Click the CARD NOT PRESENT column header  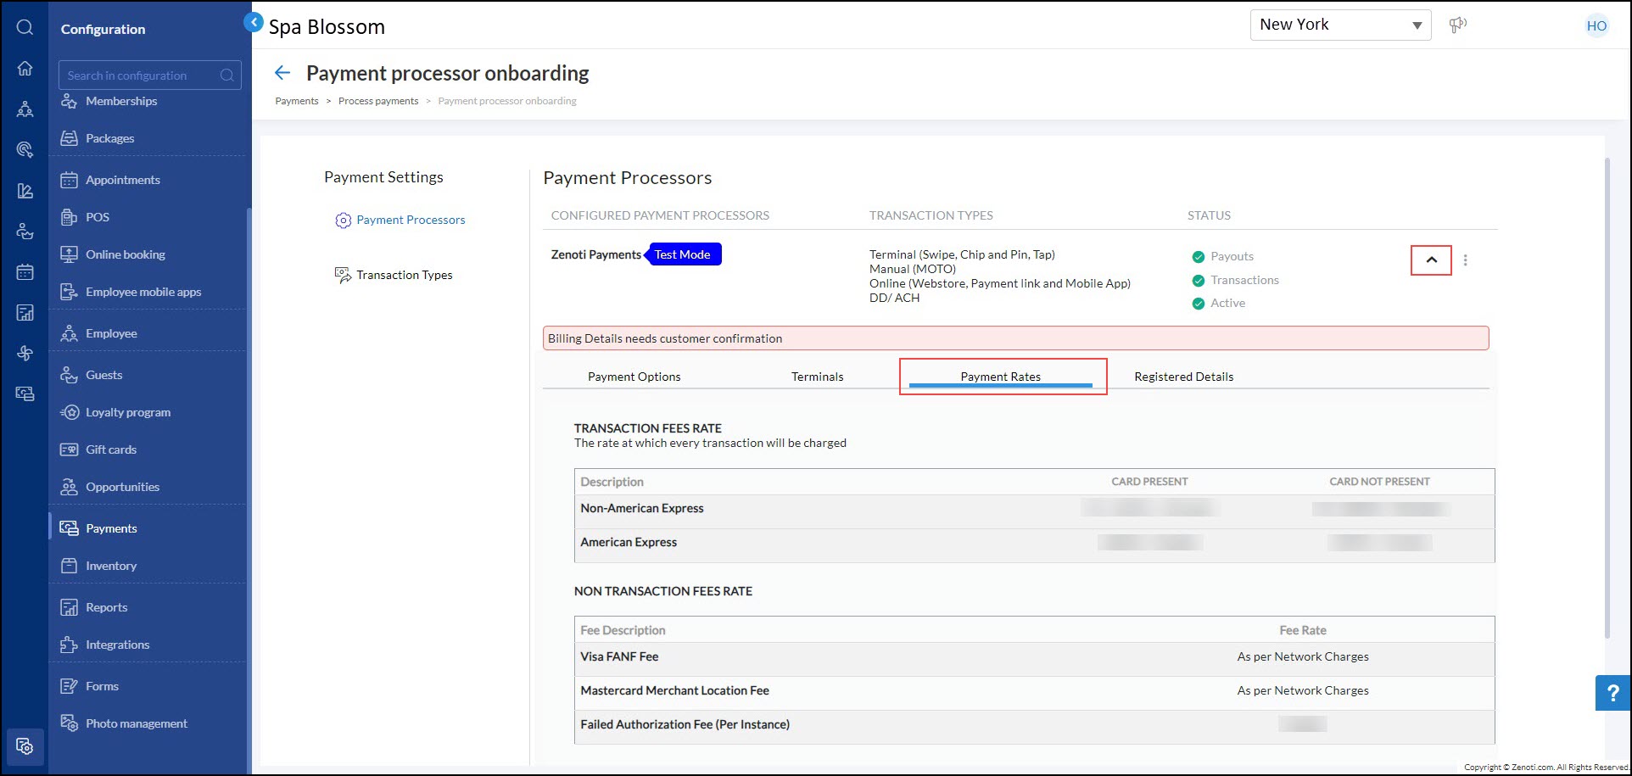tap(1379, 482)
